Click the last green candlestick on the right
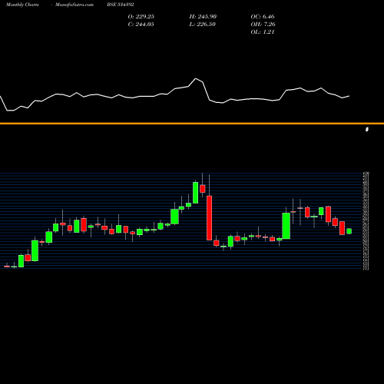 coord(349,231)
